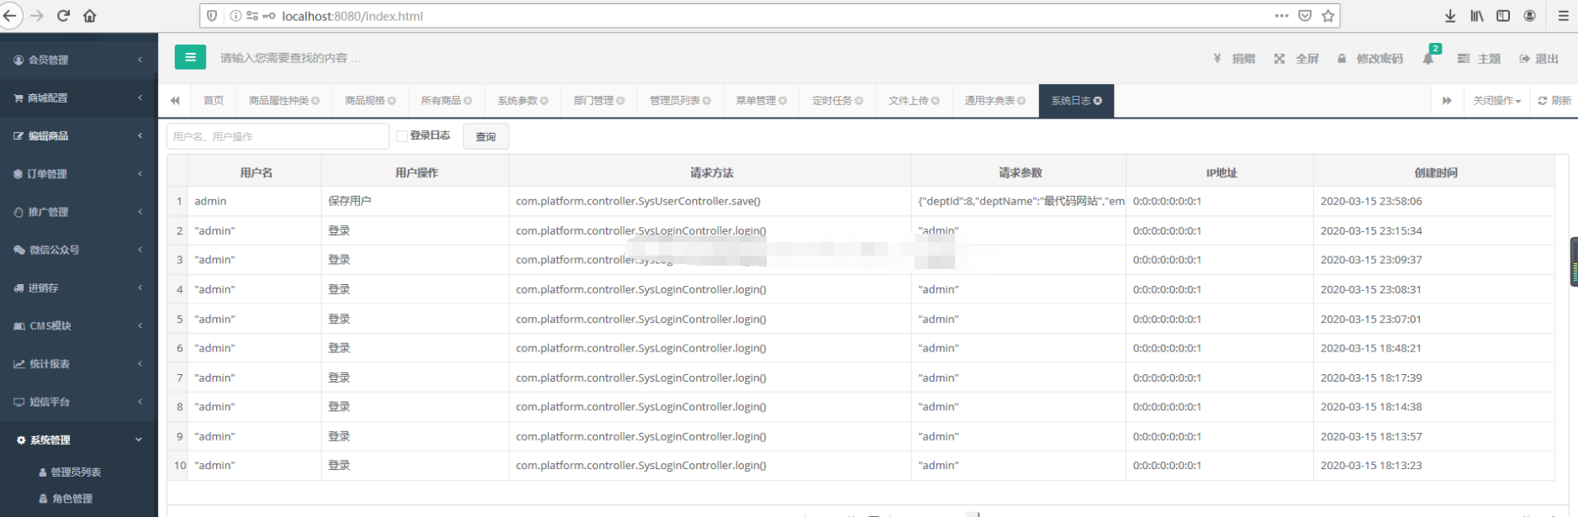The image size is (1578, 517).
Task: Expand 统计报表 sidebar menu
Action: [x=79, y=364]
